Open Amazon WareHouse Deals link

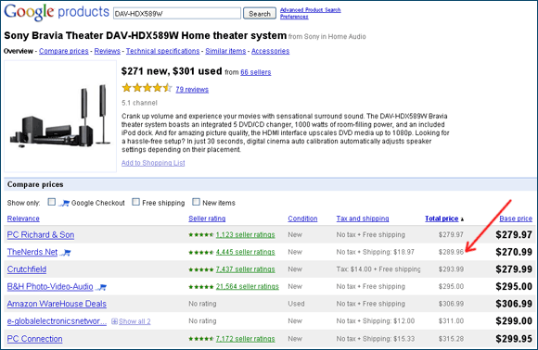tap(57, 304)
